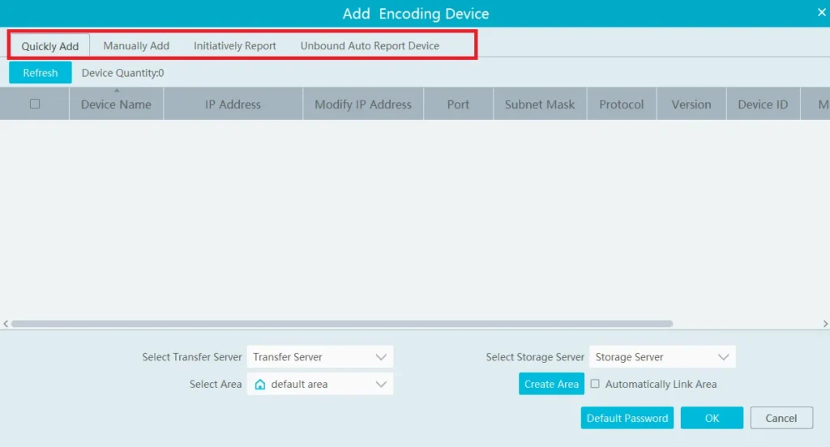Sort by Device Name column header
This screenshot has height=447, width=830.
pyautogui.click(x=116, y=104)
